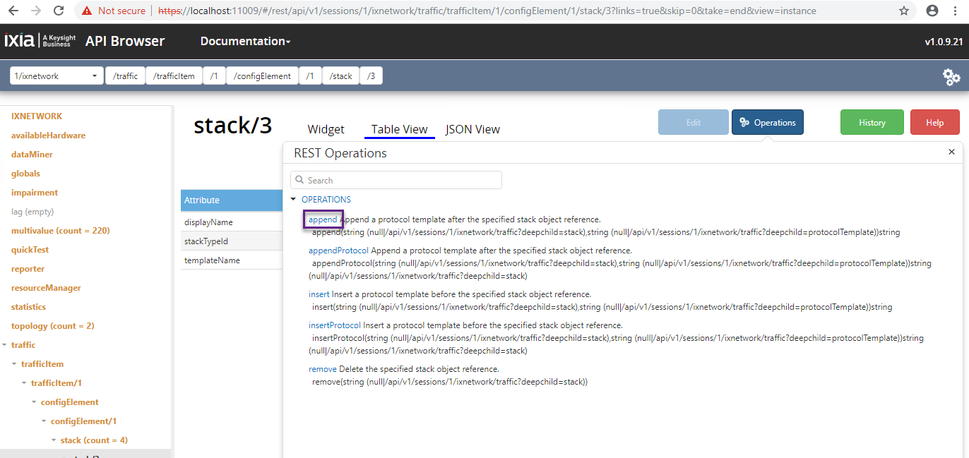The width and height of the screenshot is (969, 458).
Task: Bookmark page with star icon
Action: coord(904,11)
